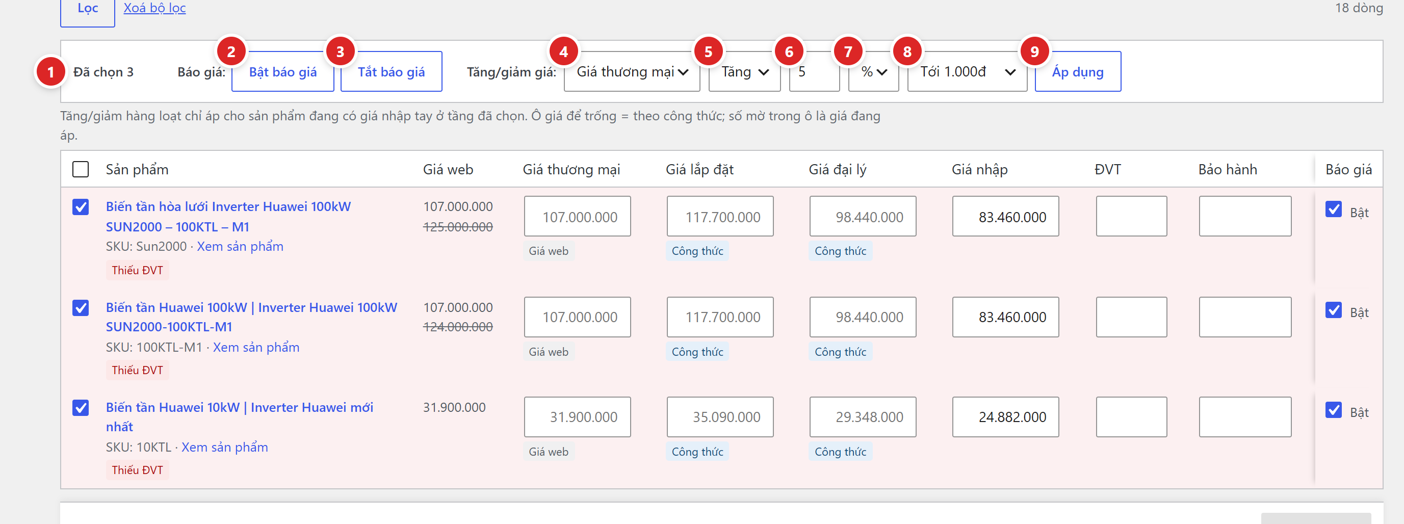Click Giá thương mại input in Sun2000 row

578,217
